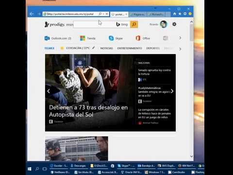Open MSN page settings gear
This screenshot has width=233, height=175.
(x=174, y=24)
